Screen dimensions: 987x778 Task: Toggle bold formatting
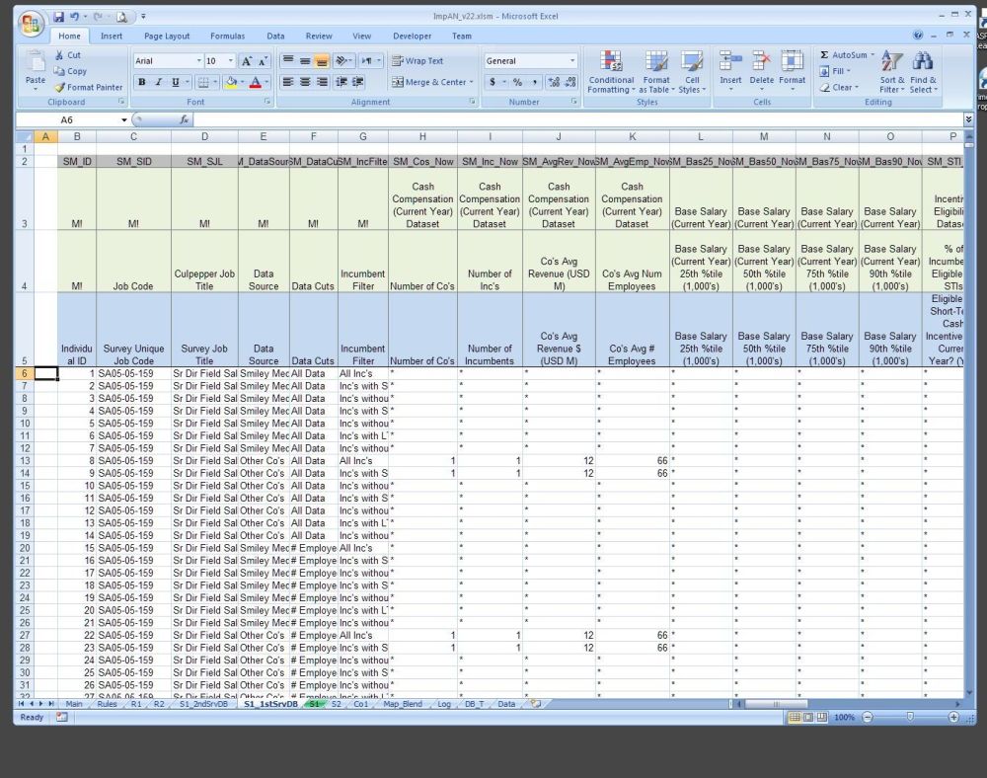tap(142, 83)
